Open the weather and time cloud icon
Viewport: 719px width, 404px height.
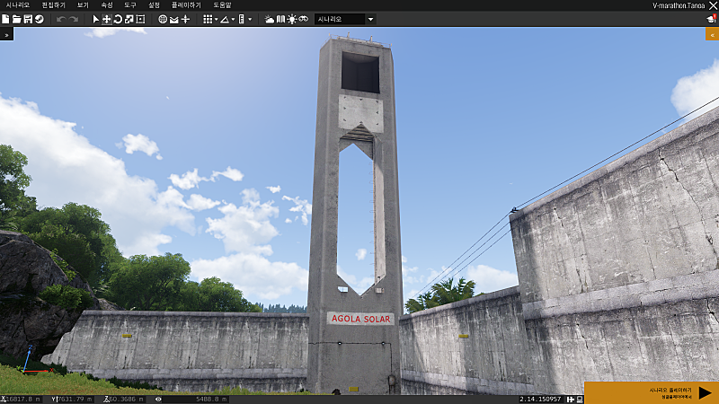[x=269, y=19]
